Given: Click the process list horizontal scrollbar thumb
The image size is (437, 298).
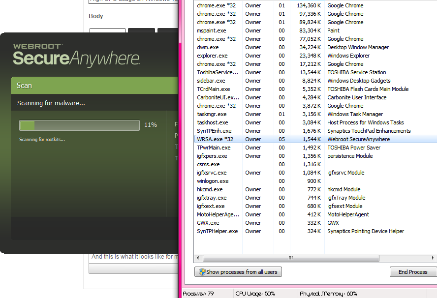Looking at the screenshot, I should point(291,258).
